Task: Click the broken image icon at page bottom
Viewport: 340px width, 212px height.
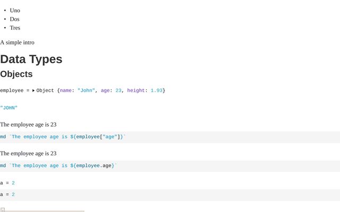Action: 2,210
